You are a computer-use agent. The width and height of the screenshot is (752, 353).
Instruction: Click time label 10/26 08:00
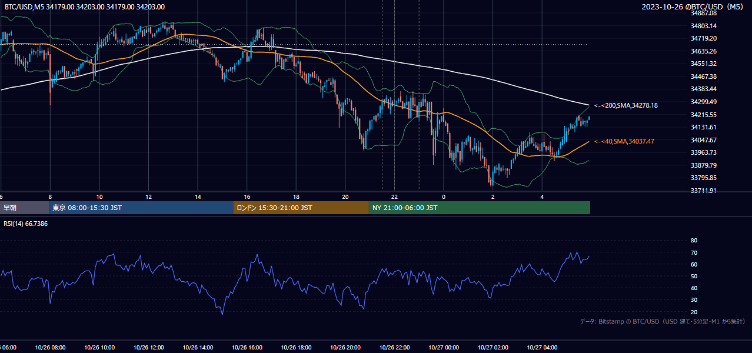click(x=50, y=348)
